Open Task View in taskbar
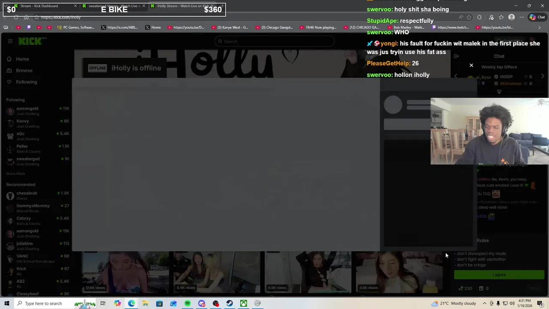This screenshot has height=309, width=549. click(x=103, y=303)
